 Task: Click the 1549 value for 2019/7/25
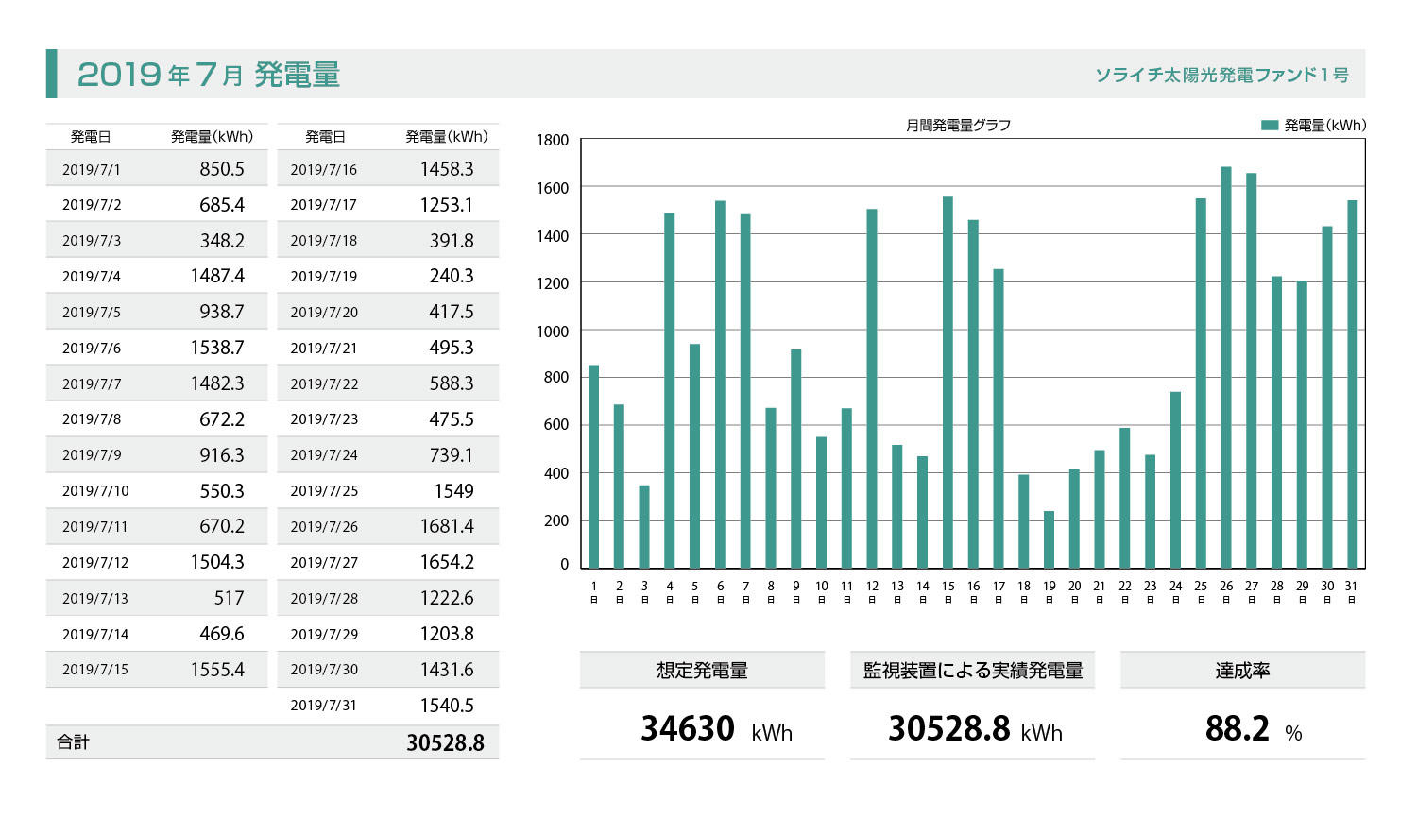[x=454, y=491]
